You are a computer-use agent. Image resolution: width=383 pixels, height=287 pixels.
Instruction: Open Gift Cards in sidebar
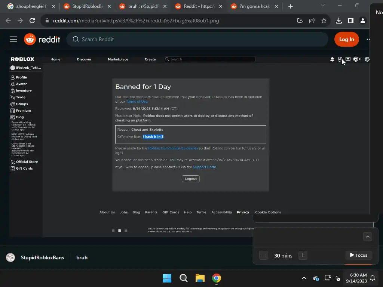pyautogui.click(x=22, y=169)
